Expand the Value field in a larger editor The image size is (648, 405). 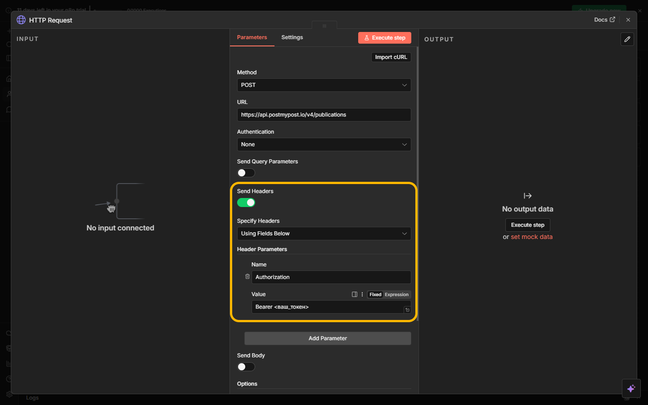click(407, 310)
